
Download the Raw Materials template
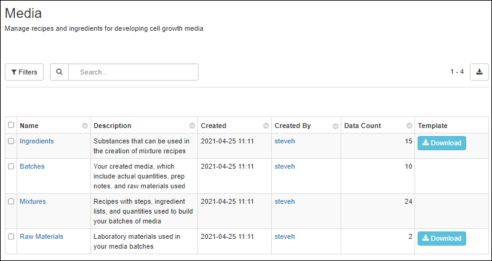tap(442, 238)
